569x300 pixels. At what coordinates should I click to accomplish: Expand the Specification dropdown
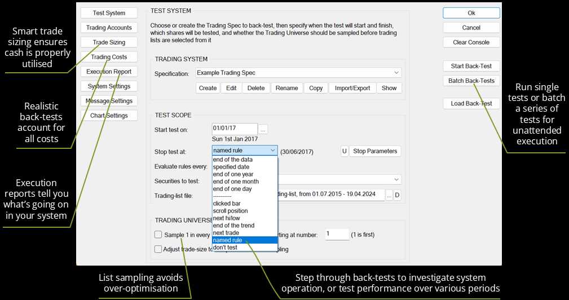coord(396,73)
